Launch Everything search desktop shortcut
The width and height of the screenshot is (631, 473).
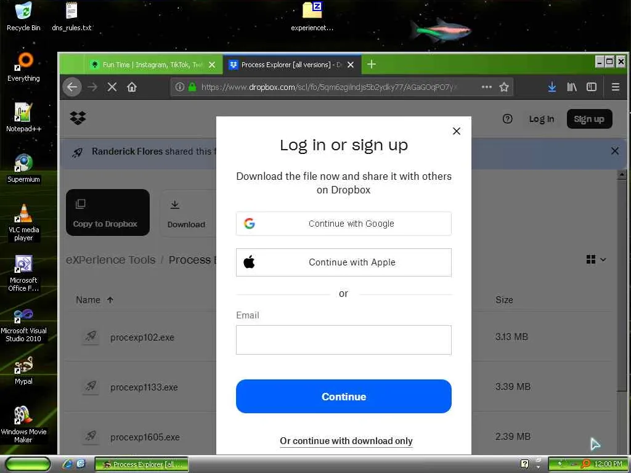[x=23, y=67]
